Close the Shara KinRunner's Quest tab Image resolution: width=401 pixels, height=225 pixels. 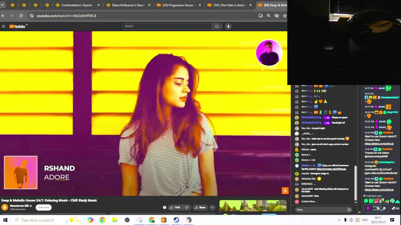click(149, 5)
